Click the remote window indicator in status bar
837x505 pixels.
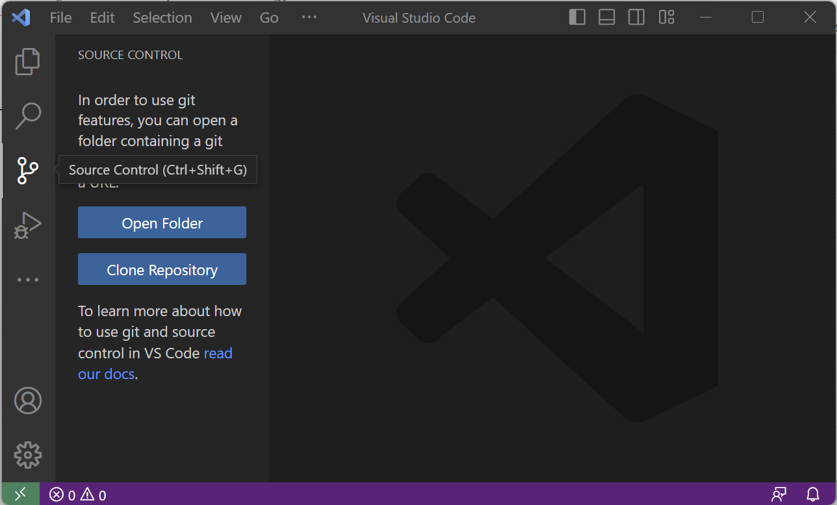pyautogui.click(x=20, y=495)
